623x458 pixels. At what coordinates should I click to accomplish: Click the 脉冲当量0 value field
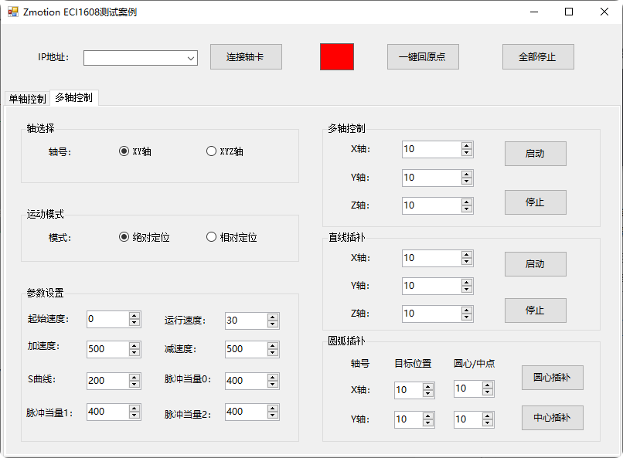[x=246, y=381]
